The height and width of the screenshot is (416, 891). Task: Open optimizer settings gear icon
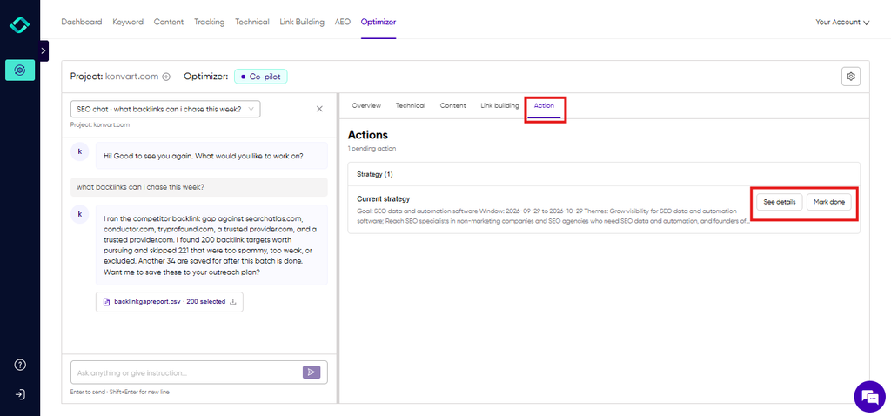coord(851,77)
